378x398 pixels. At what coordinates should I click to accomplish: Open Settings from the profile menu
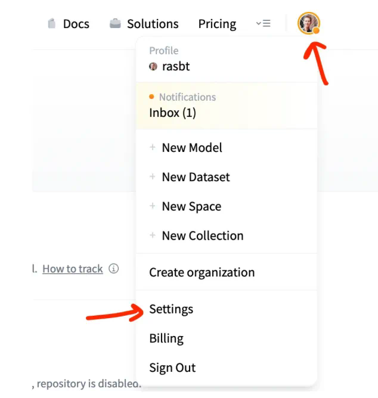[171, 309]
